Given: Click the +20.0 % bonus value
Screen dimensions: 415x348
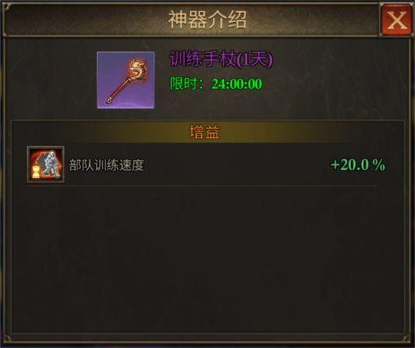Looking at the screenshot, I should tap(358, 165).
